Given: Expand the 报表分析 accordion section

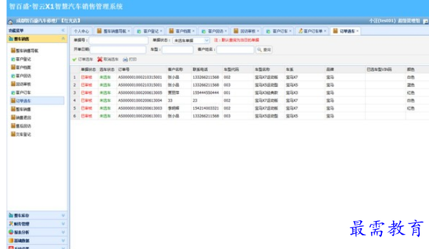Looking at the screenshot, I should tap(37, 232).
